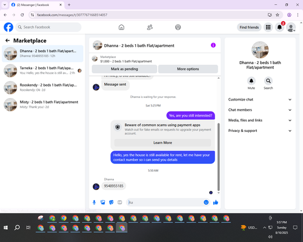Focus the Search Facebook box
The image size is (303, 242).
pyautogui.click(x=48, y=27)
